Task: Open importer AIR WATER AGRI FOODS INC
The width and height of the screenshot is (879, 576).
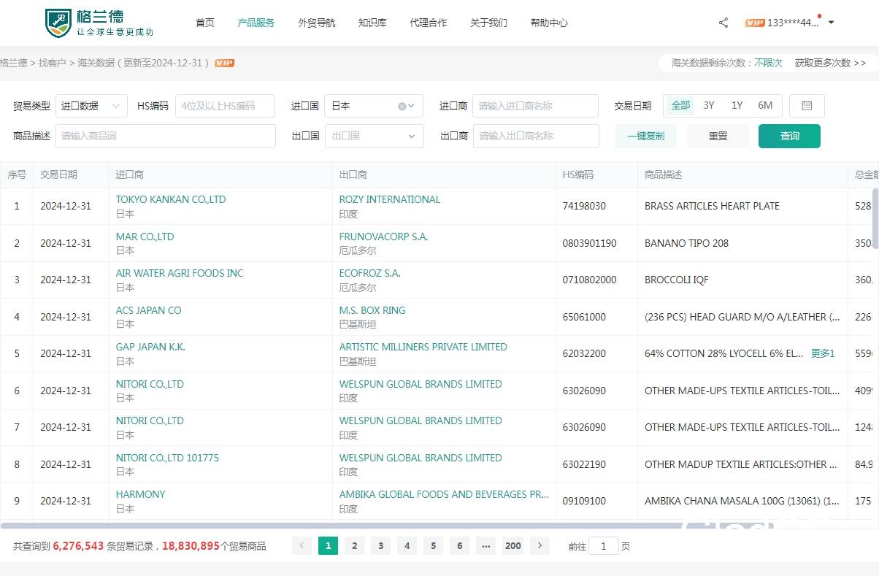Action: click(x=180, y=273)
